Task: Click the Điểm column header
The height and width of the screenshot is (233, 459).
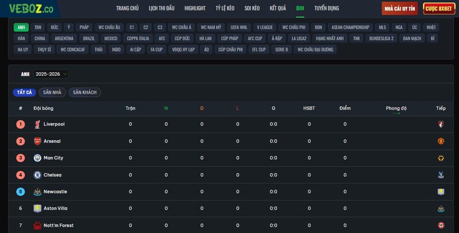Action: pos(345,108)
